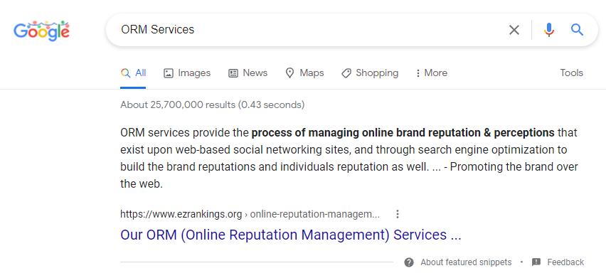Image resolution: width=606 pixels, height=278 pixels.
Task: Click the Feedback link
Action: click(x=565, y=262)
